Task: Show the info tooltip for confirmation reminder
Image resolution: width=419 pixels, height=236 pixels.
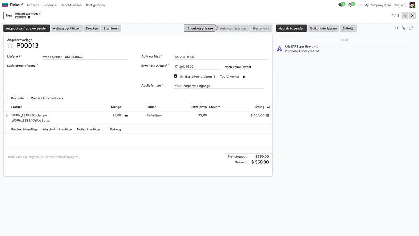Action: click(x=244, y=77)
